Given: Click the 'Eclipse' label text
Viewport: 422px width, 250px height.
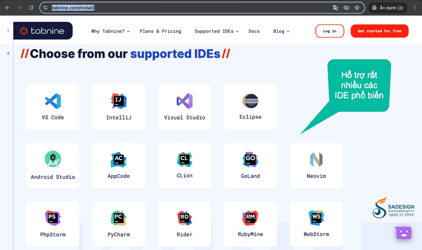Looking at the screenshot, I should (250, 117).
